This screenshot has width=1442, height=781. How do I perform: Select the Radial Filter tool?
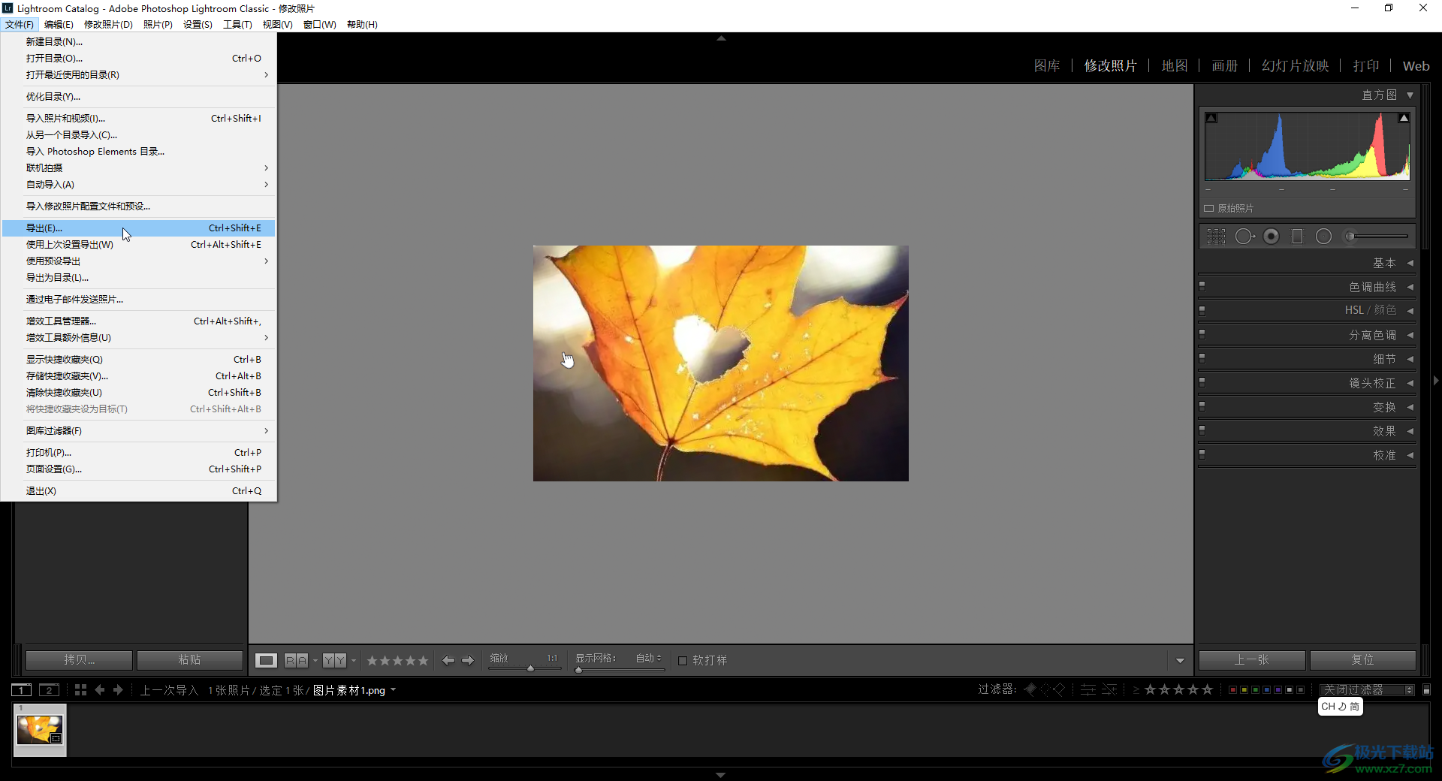(x=1323, y=237)
